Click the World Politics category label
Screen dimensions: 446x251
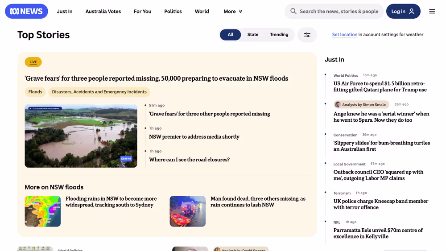(346, 75)
